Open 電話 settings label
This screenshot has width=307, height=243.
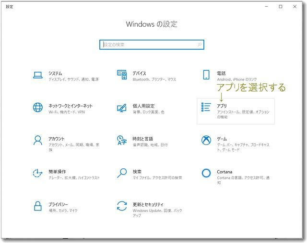221,73
